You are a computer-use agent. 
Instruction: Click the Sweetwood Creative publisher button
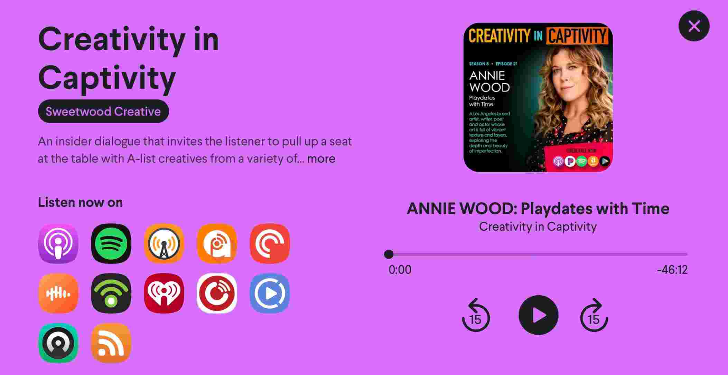(103, 111)
